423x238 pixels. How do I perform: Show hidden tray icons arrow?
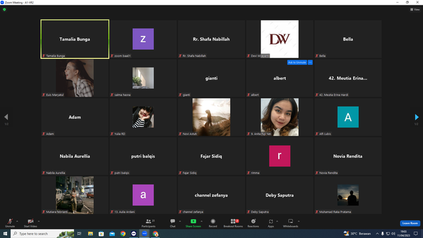coord(377,233)
